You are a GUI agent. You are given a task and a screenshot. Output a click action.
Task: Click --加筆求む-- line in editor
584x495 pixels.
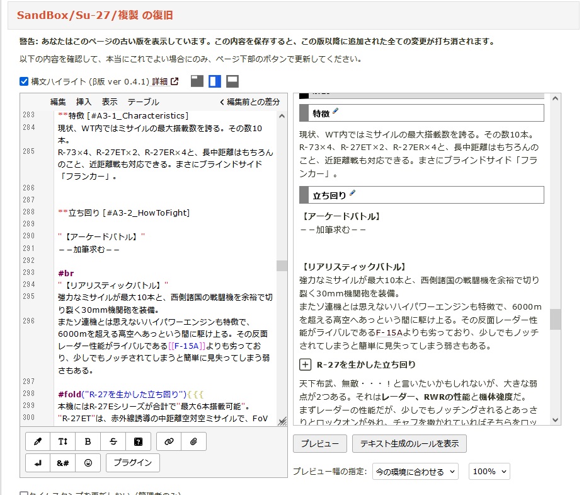89,249
